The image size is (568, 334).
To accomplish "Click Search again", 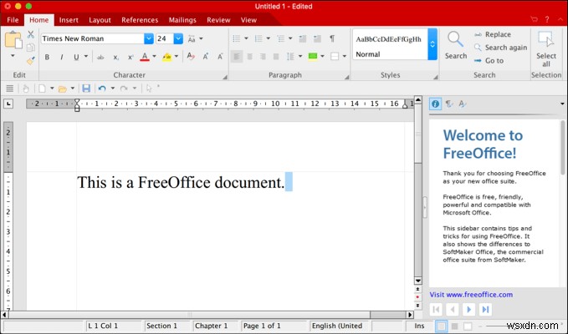I will click(x=500, y=48).
